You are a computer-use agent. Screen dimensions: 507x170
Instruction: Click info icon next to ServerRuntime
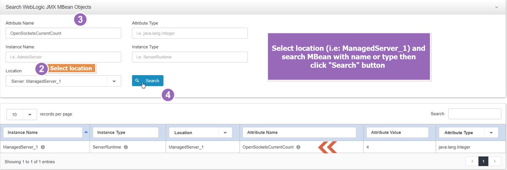(x=126, y=147)
